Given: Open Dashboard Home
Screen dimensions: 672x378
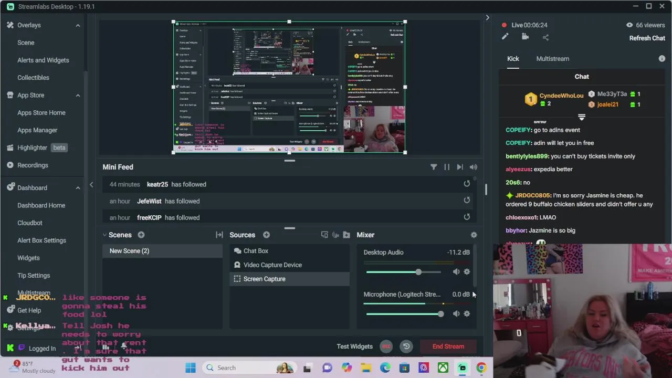Looking at the screenshot, I should pos(41,205).
